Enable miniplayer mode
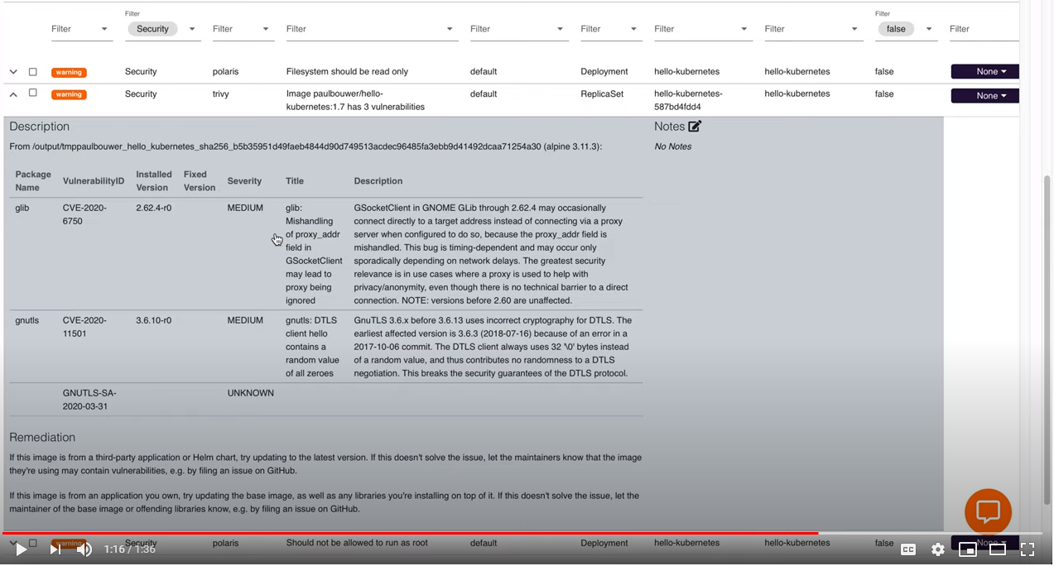Image resolution: width=1054 pixels, height=566 pixels. [x=967, y=549]
